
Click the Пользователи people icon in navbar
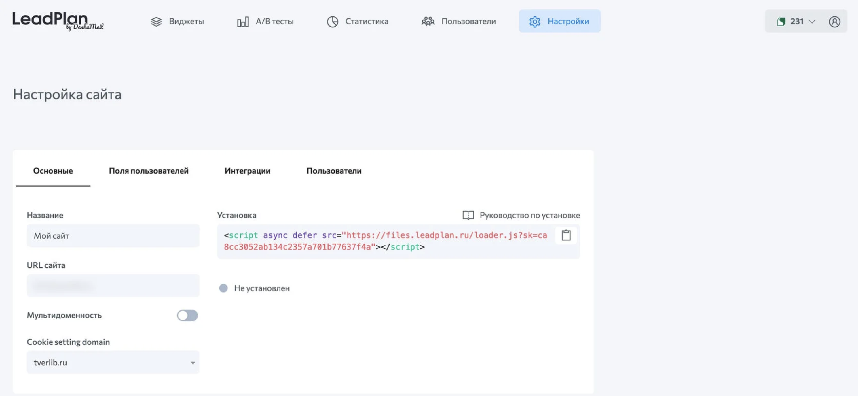pos(428,22)
